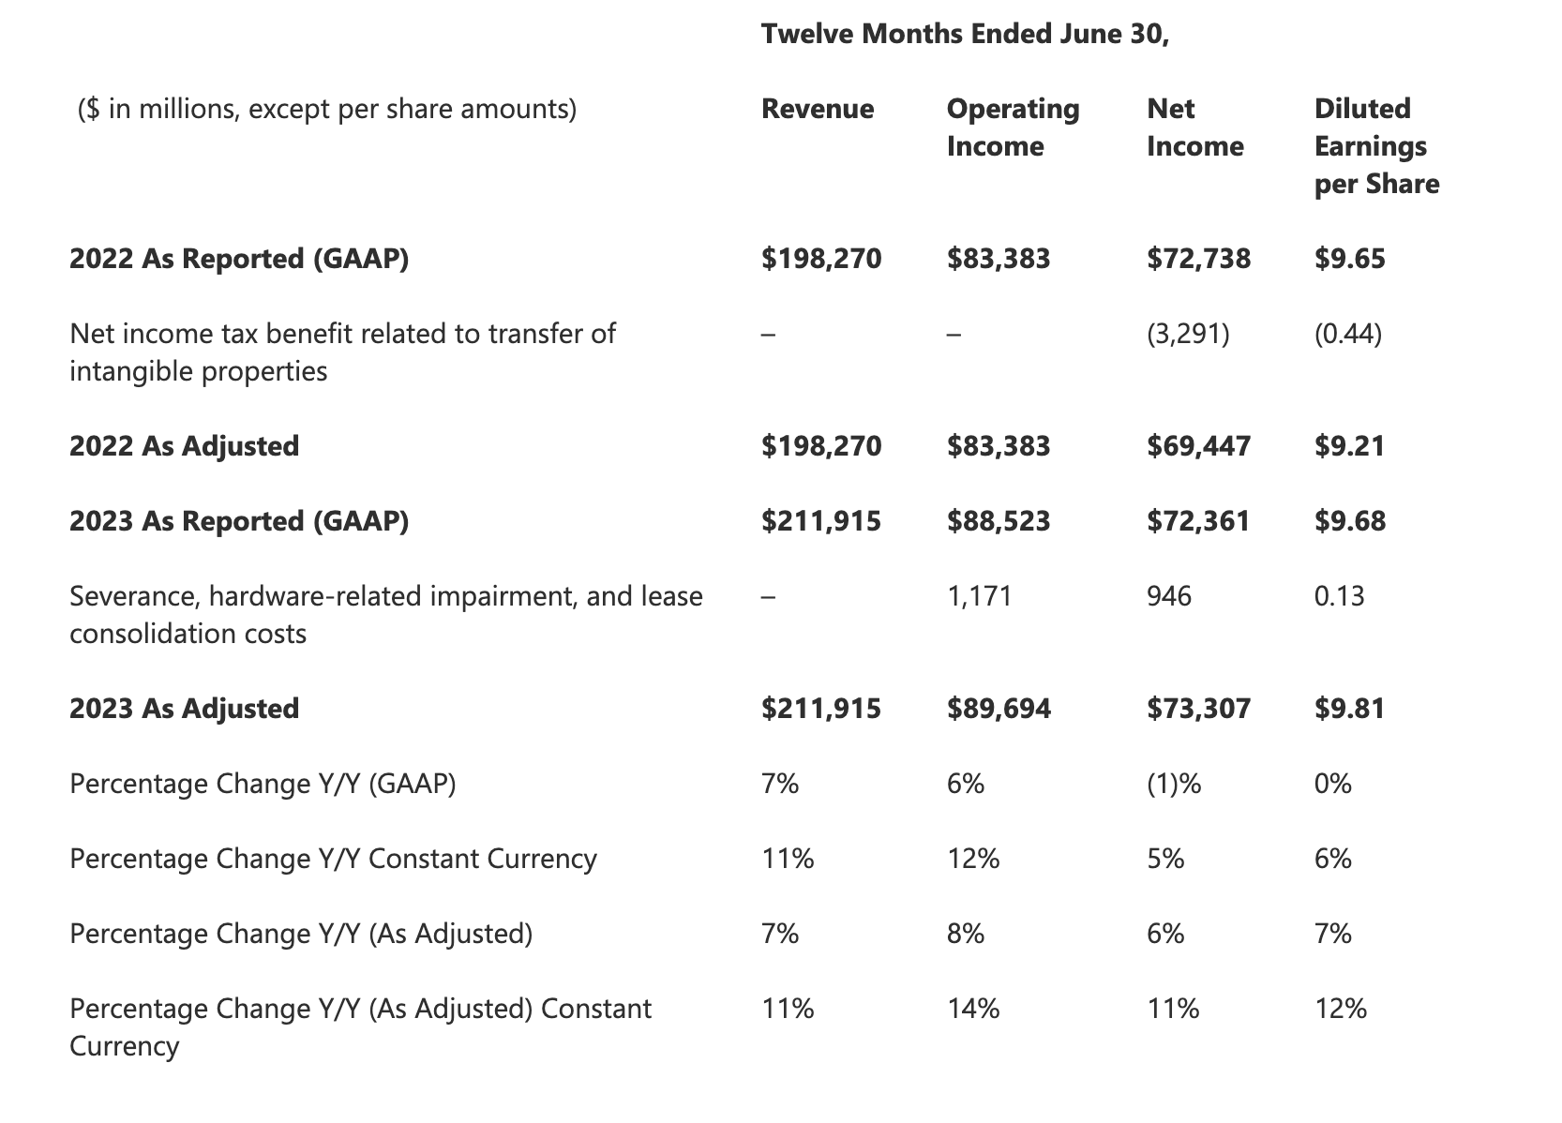Screen dimensions: 1562x1123
Task: Select the Operating Income column header
Action: [1013, 127]
